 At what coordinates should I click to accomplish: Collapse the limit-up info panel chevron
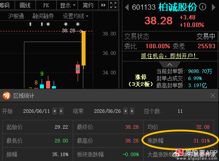pyautogui.click(x=170, y=65)
